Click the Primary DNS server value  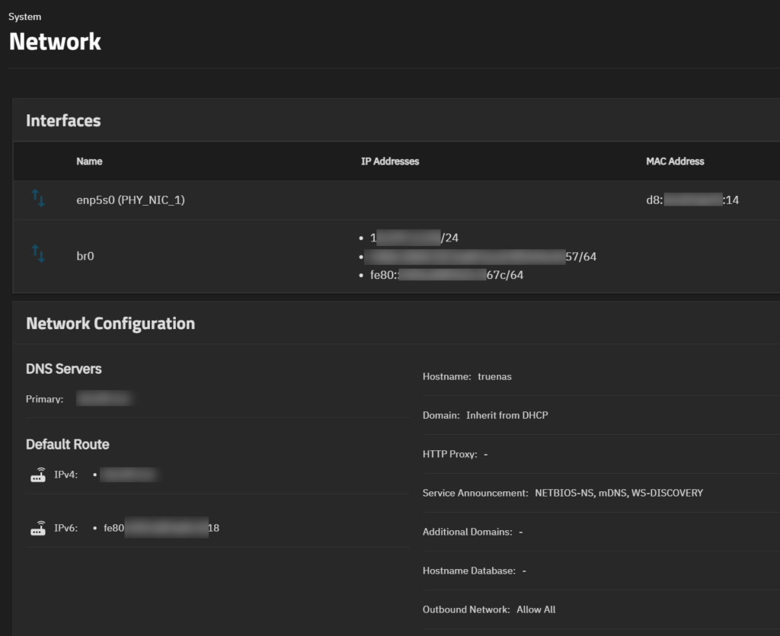104,399
